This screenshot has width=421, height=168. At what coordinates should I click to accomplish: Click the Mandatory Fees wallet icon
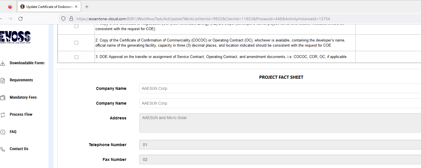3,98
